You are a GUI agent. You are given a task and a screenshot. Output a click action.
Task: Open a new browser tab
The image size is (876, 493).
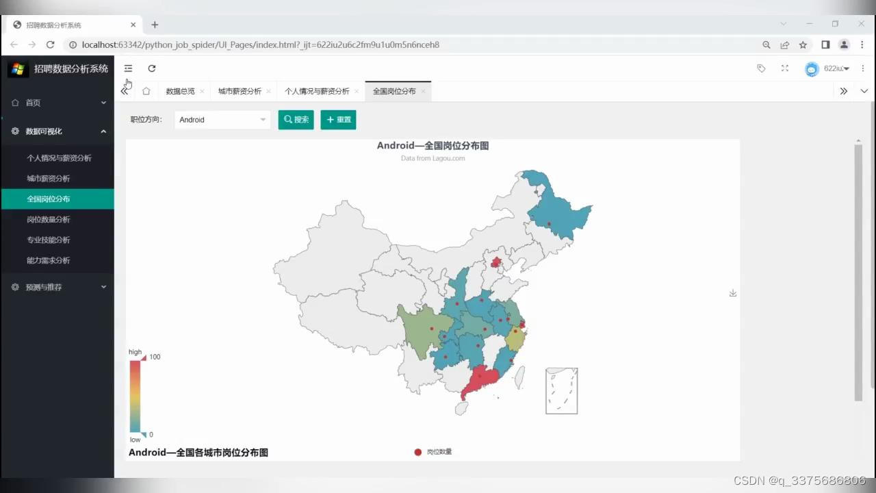pos(155,25)
